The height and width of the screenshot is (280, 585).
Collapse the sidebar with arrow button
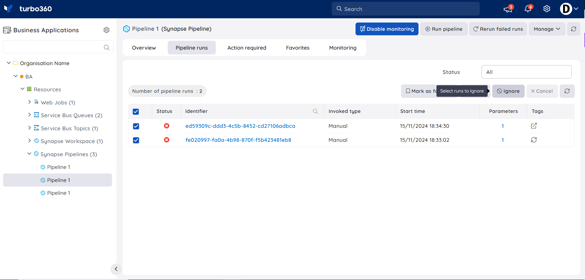116,269
